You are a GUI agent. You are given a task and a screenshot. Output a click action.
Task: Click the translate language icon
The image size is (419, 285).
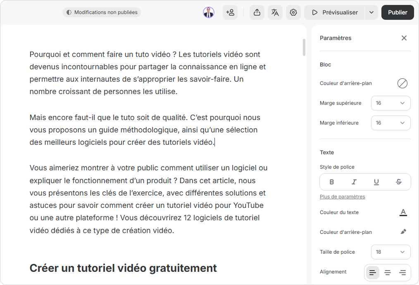coord(275,12)
